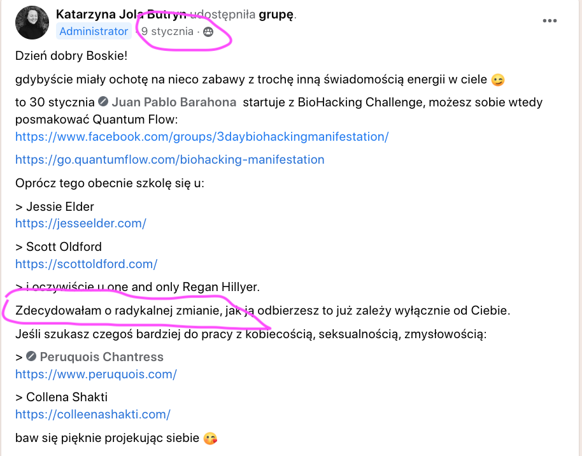Click the 'Zdecydowałam o radykalnej zmianie' text line
582x456 pixels.
click(262, 310)
